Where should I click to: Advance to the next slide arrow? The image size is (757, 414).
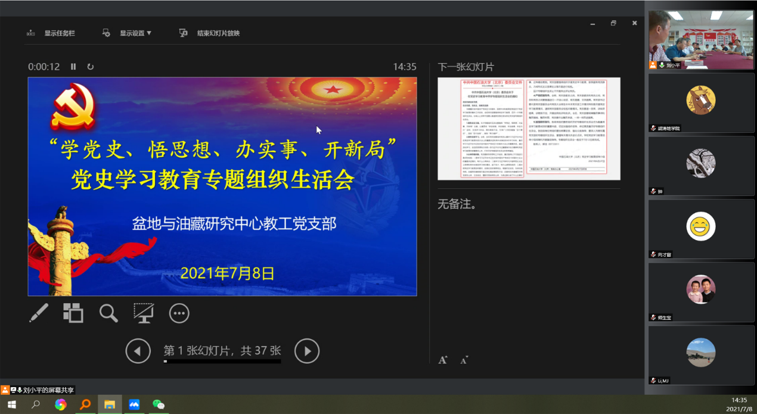click(307, 351)
